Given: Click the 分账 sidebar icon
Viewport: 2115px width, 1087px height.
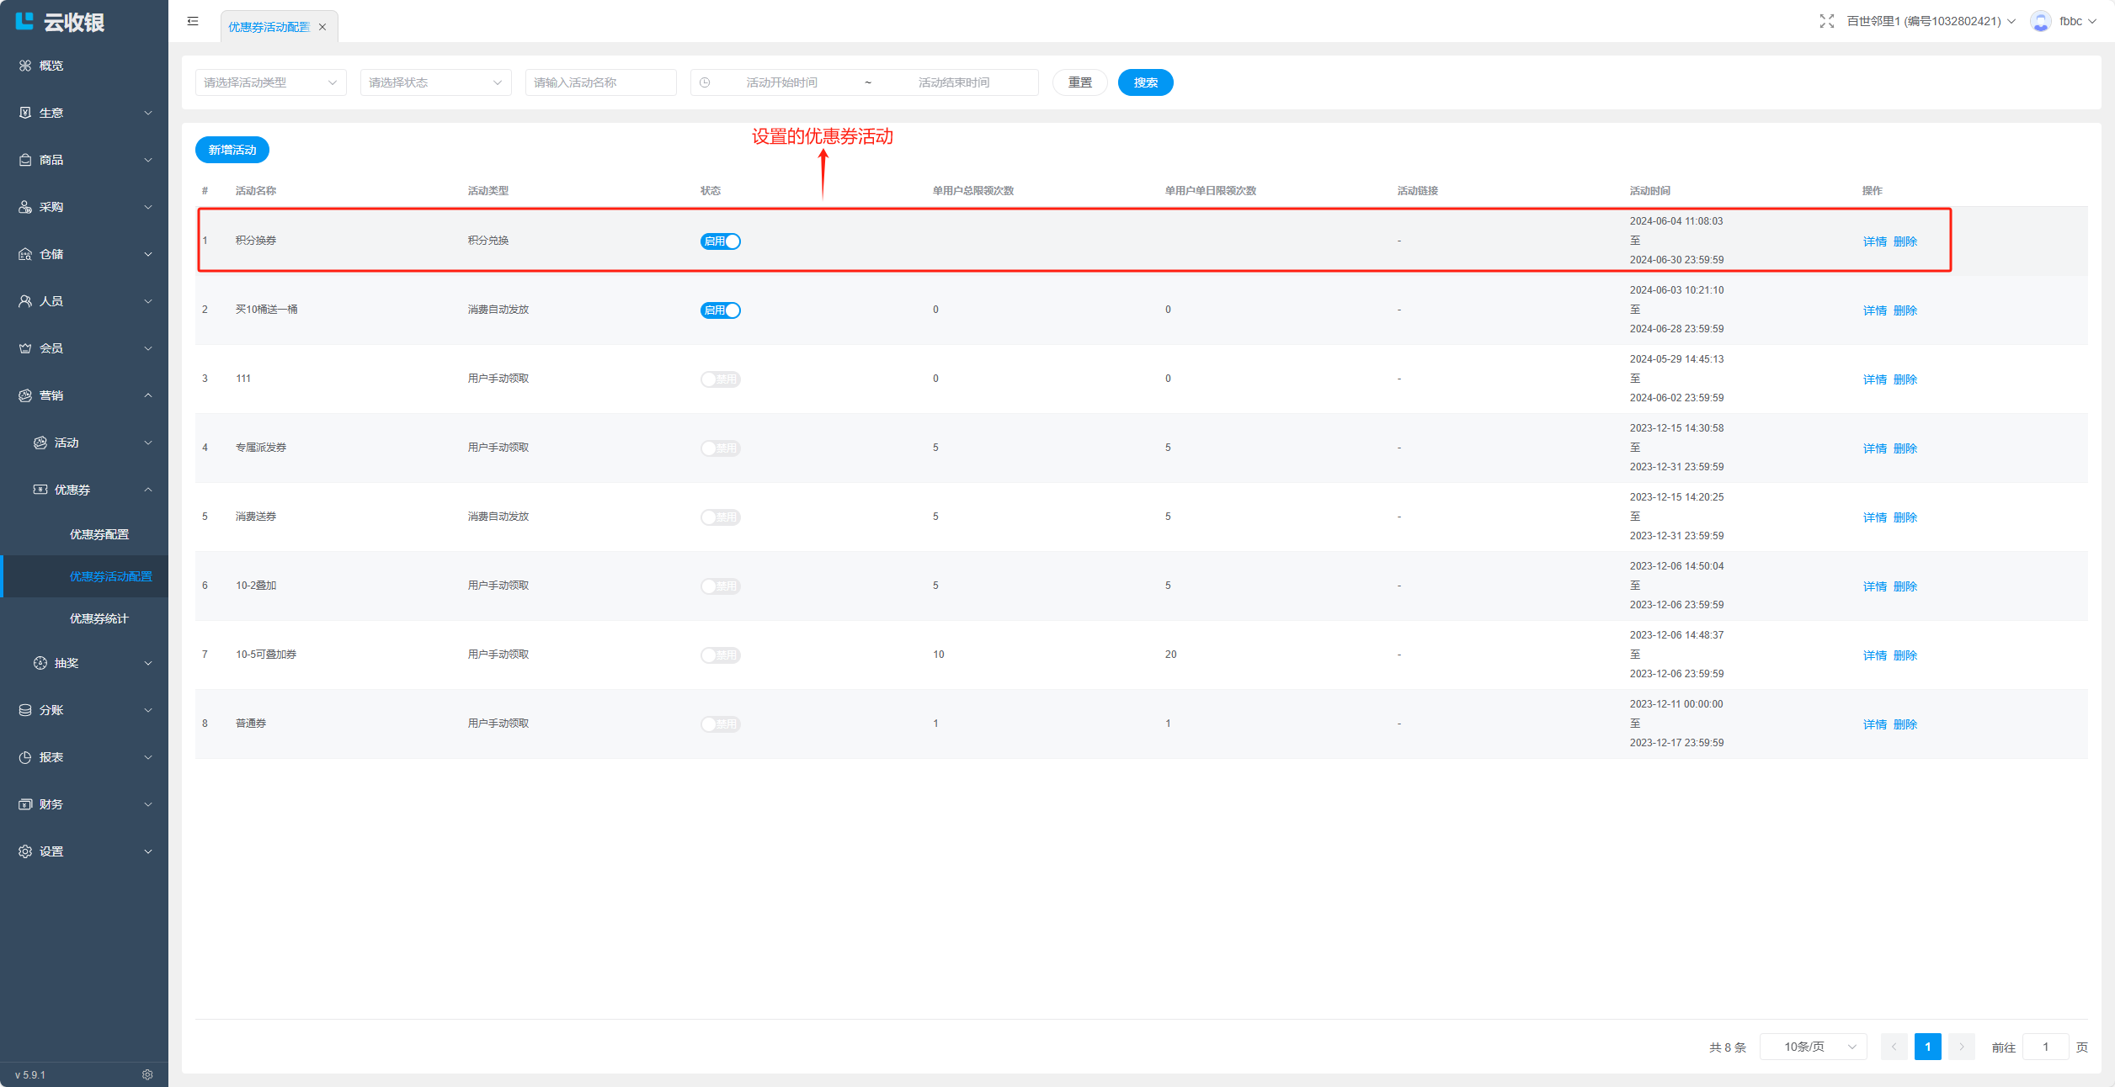Looking at the screenshot, I should click(x=25, y=710).
